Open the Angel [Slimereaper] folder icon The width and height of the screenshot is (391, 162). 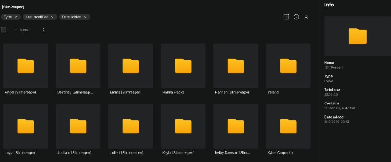coord(26,66)
